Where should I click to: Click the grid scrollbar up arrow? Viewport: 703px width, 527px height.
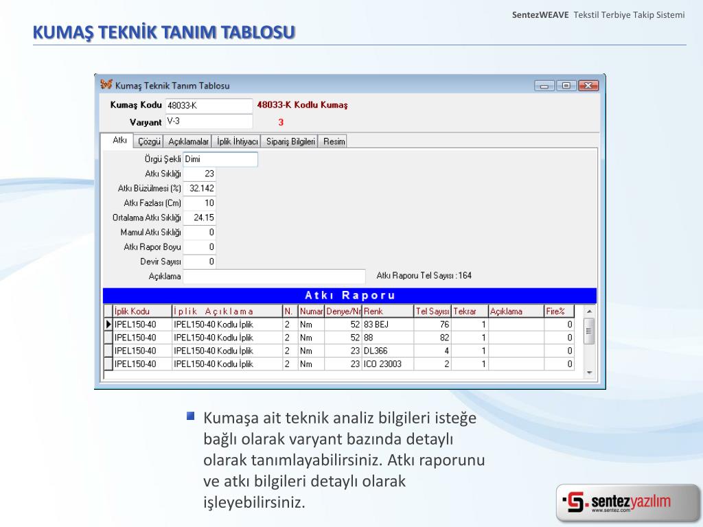(x=590, y=312)
